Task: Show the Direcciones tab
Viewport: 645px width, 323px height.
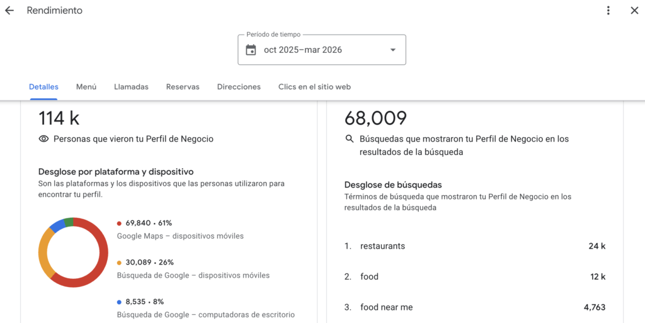Action: pos(239,87)
